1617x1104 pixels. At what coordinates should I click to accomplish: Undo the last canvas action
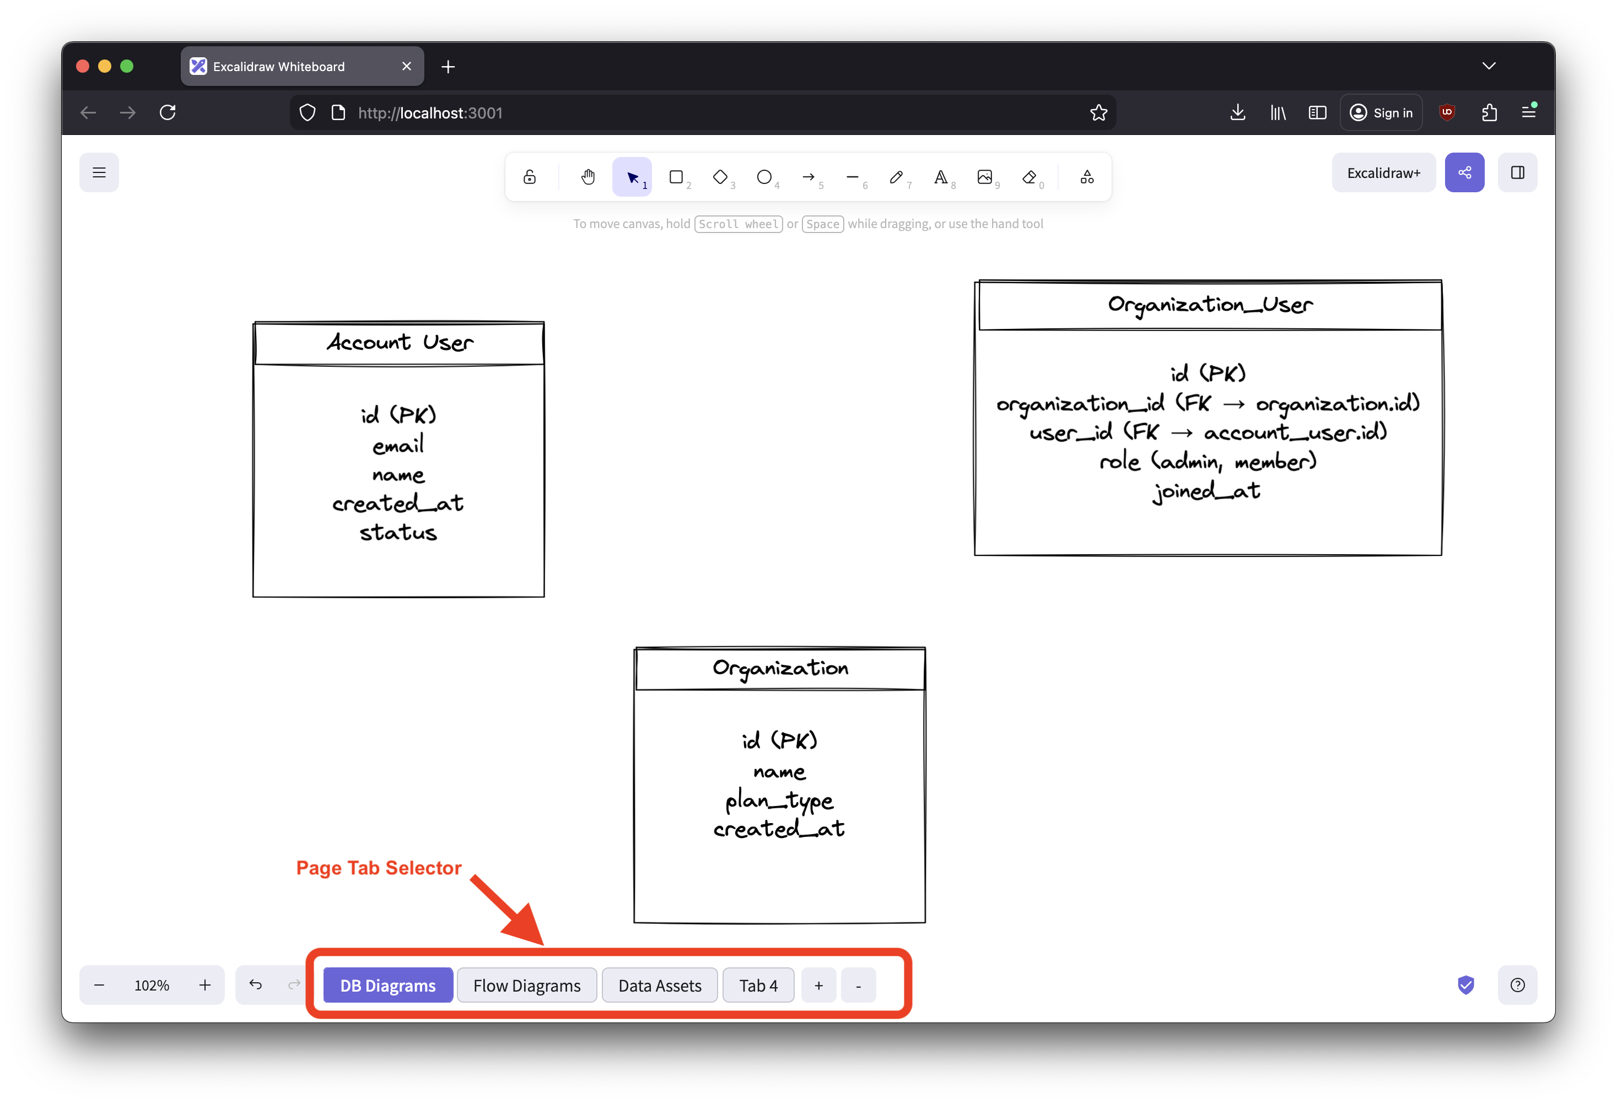click(x=255, y=984)
